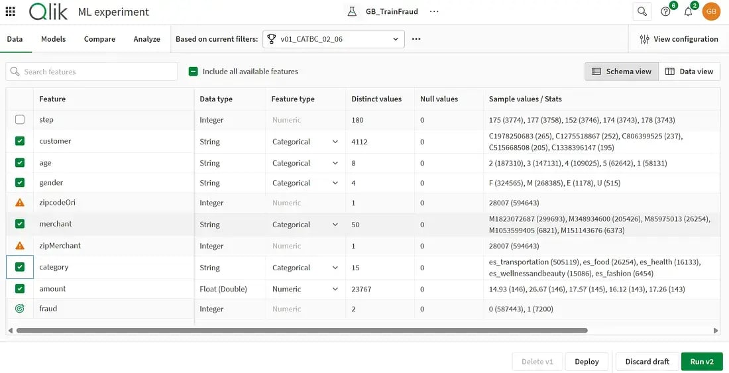The height and width of the screenshot is (373, 729).
Task: Open the notifications bell icon
Action: click(688, 11)
